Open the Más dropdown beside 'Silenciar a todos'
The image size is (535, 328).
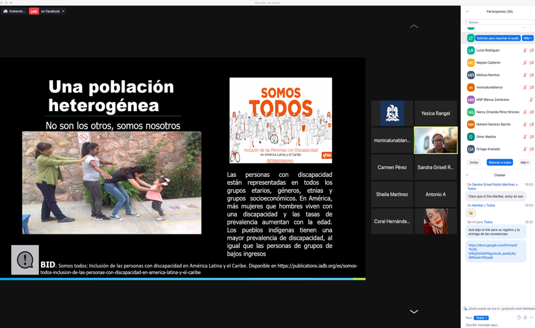click(524, 162)
